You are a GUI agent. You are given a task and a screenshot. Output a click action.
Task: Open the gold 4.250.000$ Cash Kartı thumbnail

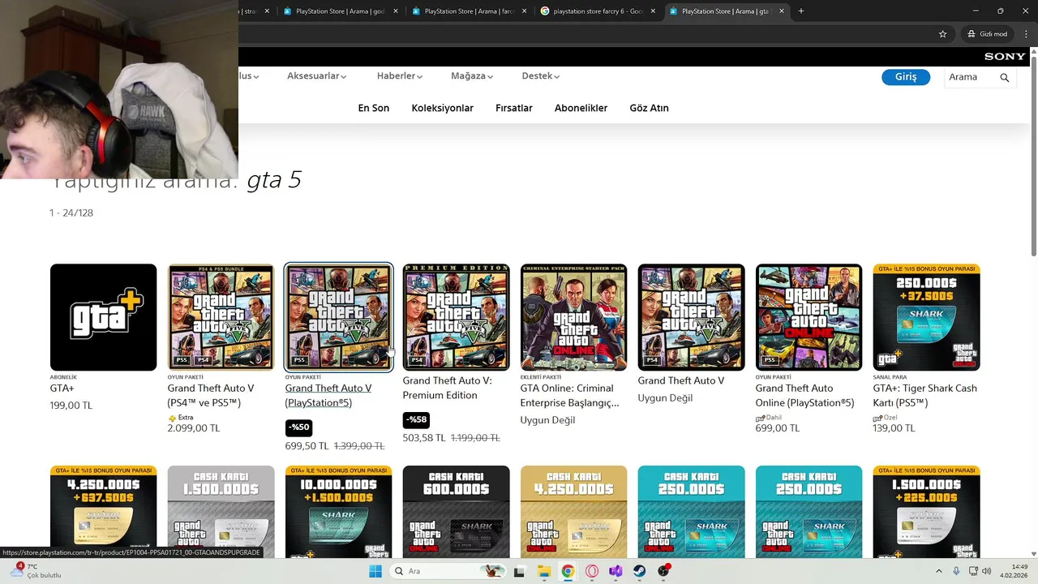573,511
